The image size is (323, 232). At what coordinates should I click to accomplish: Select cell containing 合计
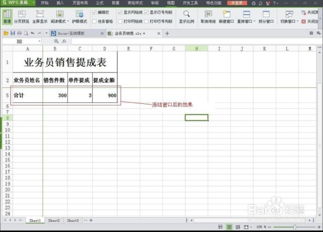click(x=28, y=95)
